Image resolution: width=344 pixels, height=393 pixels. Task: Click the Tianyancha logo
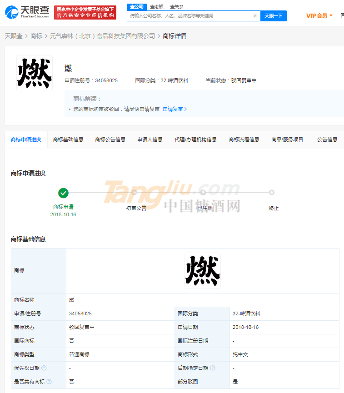(27, 12)
